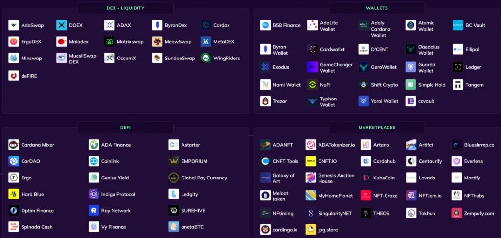Select the DEX - LIQUIDITY section header
This screenshot has height=238, width=501.
(126, 8)
